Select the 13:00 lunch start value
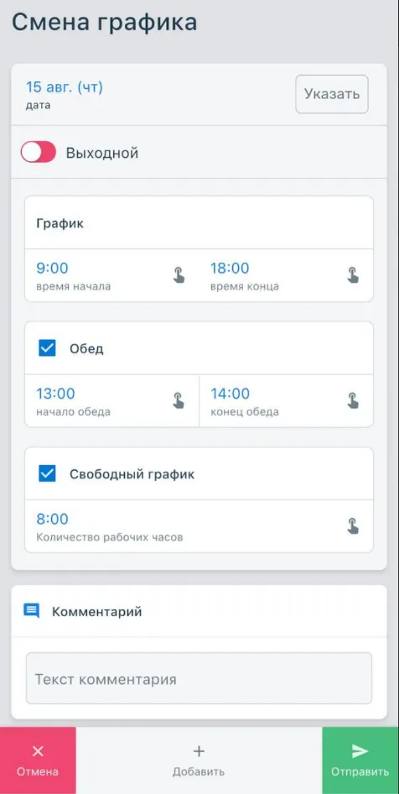The image size is (399, 794). [55, 394]
